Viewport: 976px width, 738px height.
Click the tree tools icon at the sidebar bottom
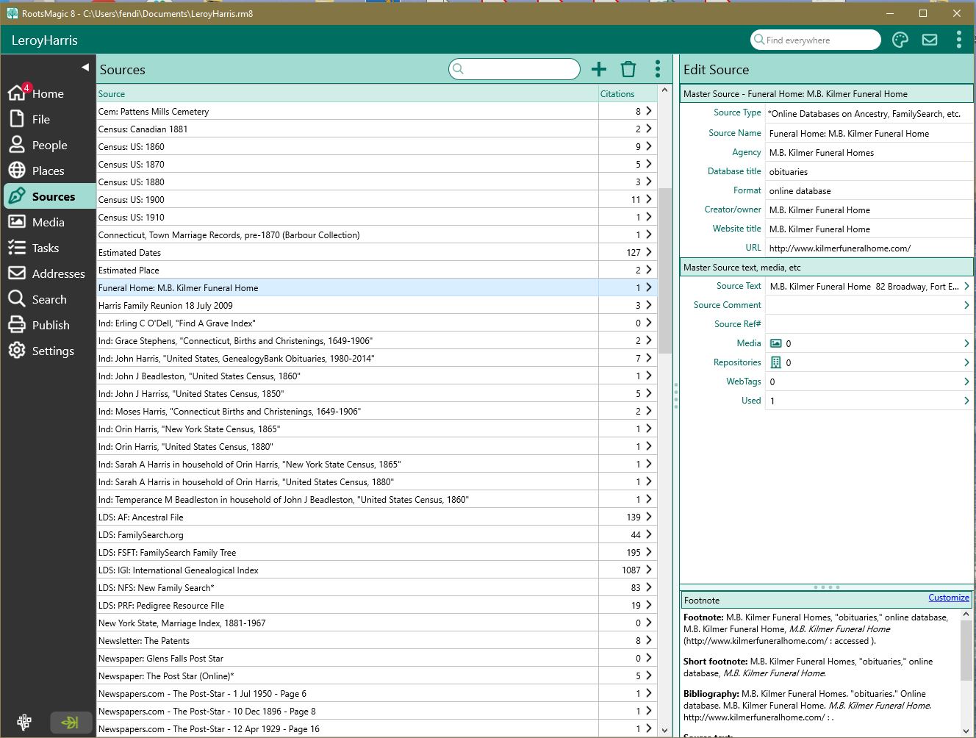pos(24,722)
